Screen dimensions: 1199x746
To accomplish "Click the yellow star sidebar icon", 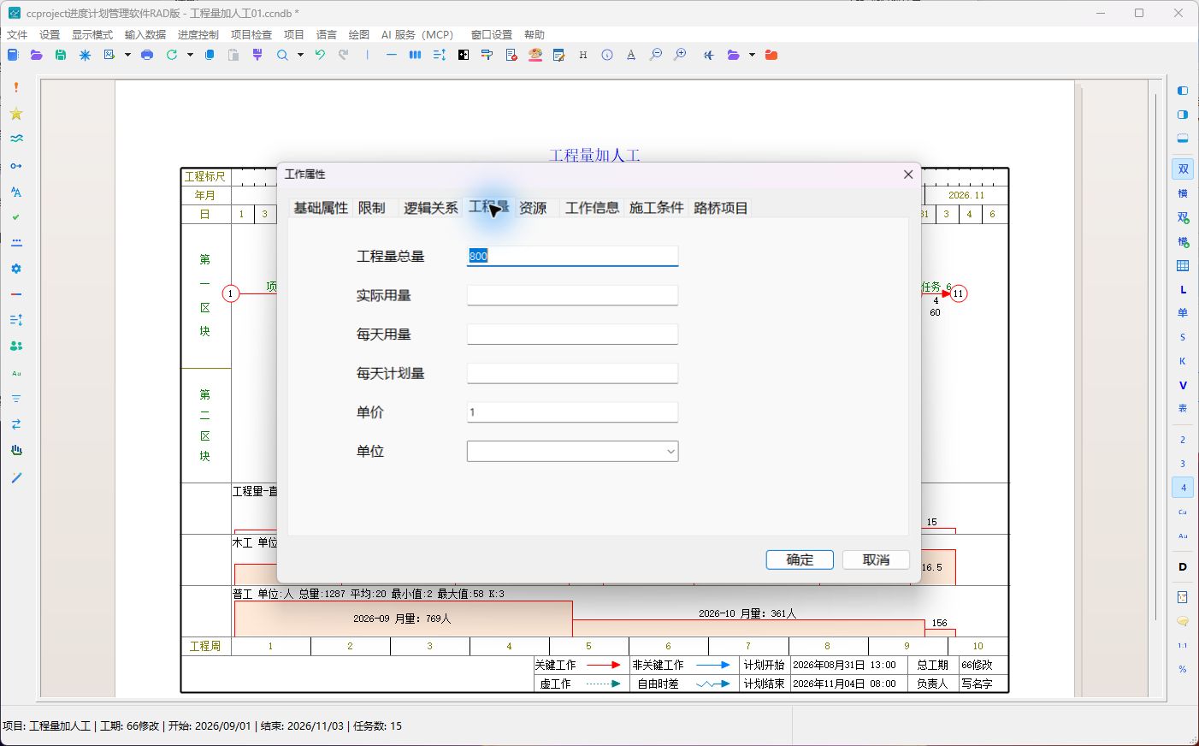I will pos(16,114).
